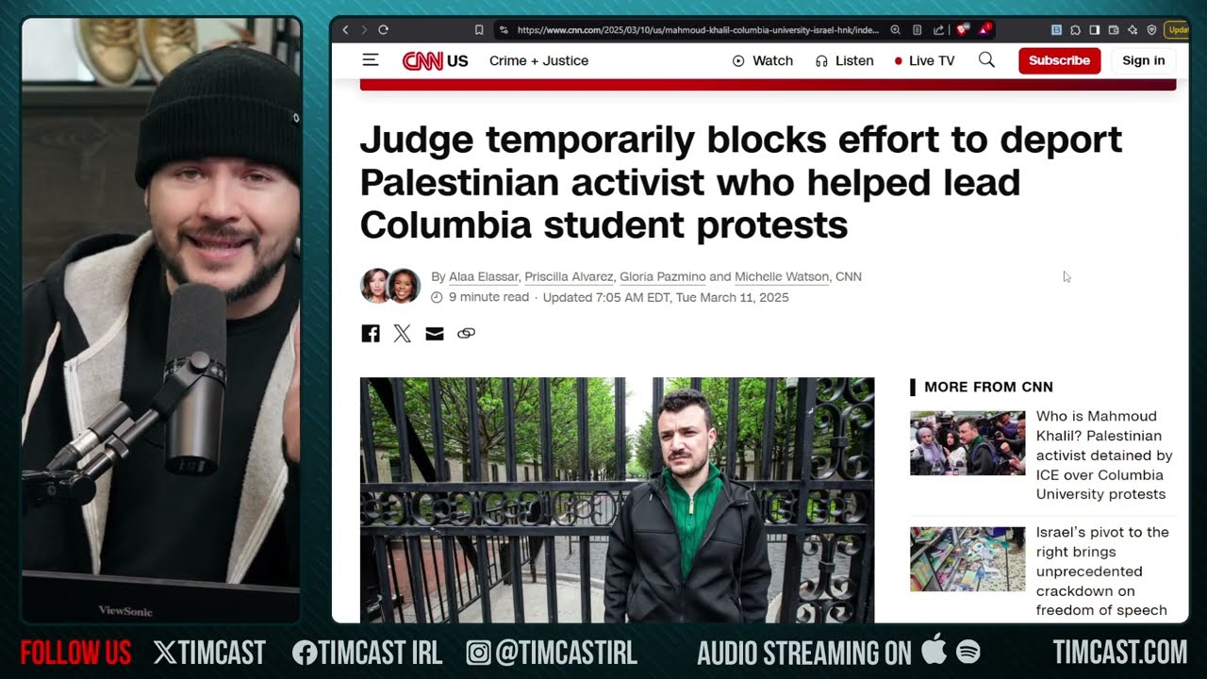Screen dimensions: 1207x679
Task: Bookmark this page in the address bar
Action: [x=479, y=30]
